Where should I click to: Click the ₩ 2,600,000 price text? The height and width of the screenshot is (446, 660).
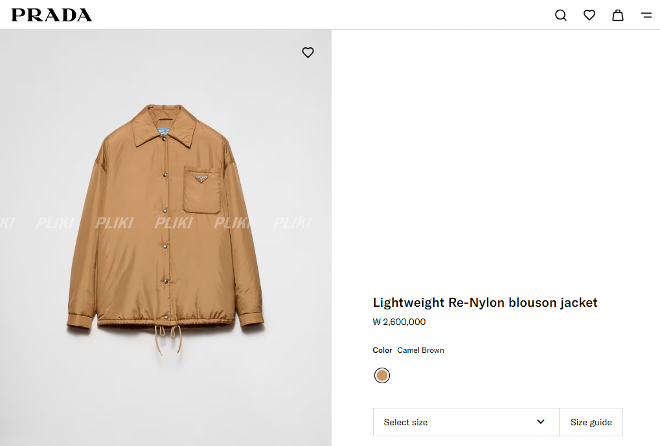399,322
